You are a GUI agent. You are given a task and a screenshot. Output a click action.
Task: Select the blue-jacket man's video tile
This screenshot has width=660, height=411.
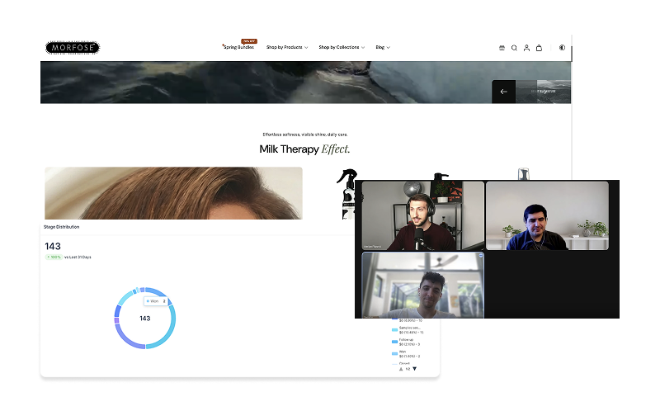pyautogui.click(x=547, y=215)
